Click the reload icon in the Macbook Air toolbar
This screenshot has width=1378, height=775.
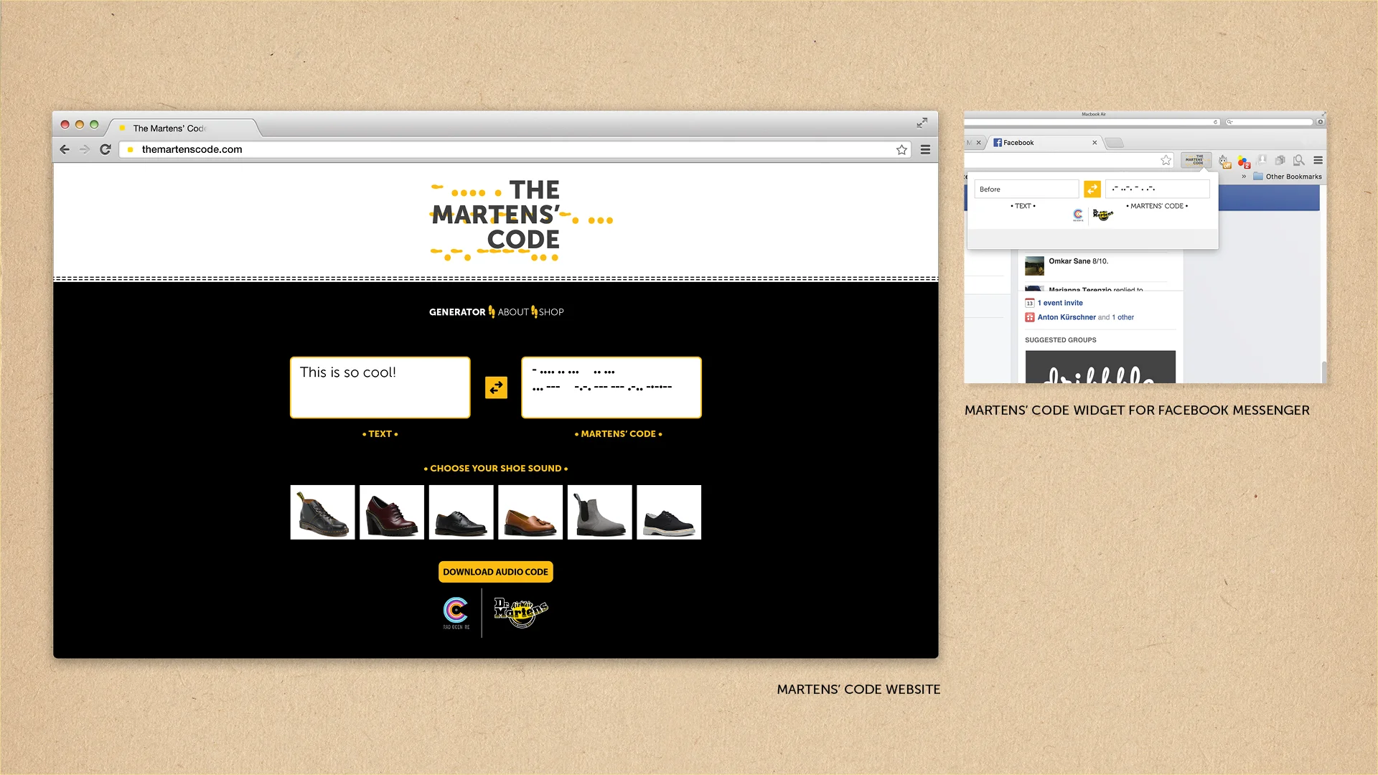click(x=1215, y=122)
